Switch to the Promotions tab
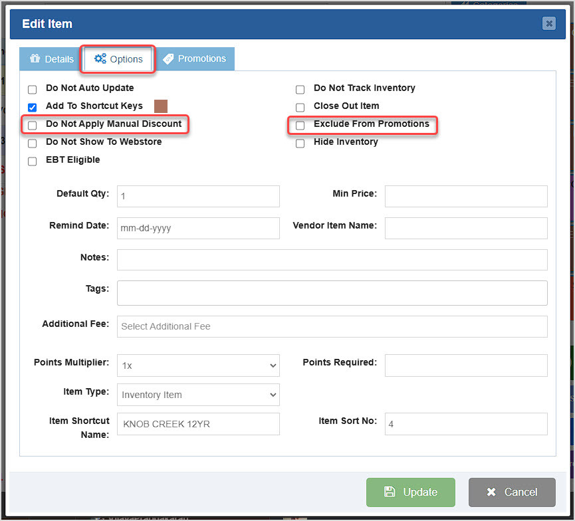 click(195, 59)
